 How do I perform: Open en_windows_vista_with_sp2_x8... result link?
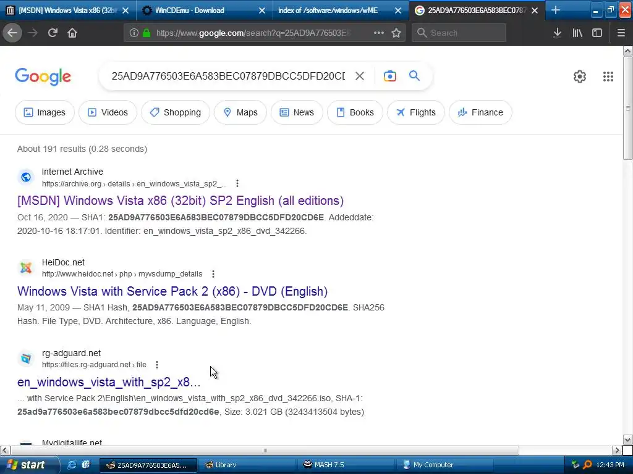pyautogui.click(x=109, y=381)
